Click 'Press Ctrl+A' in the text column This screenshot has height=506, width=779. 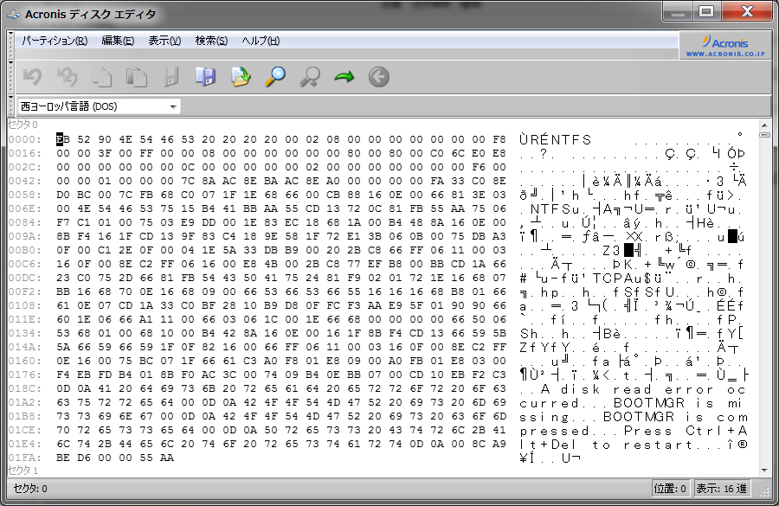(x=686, y=431)
